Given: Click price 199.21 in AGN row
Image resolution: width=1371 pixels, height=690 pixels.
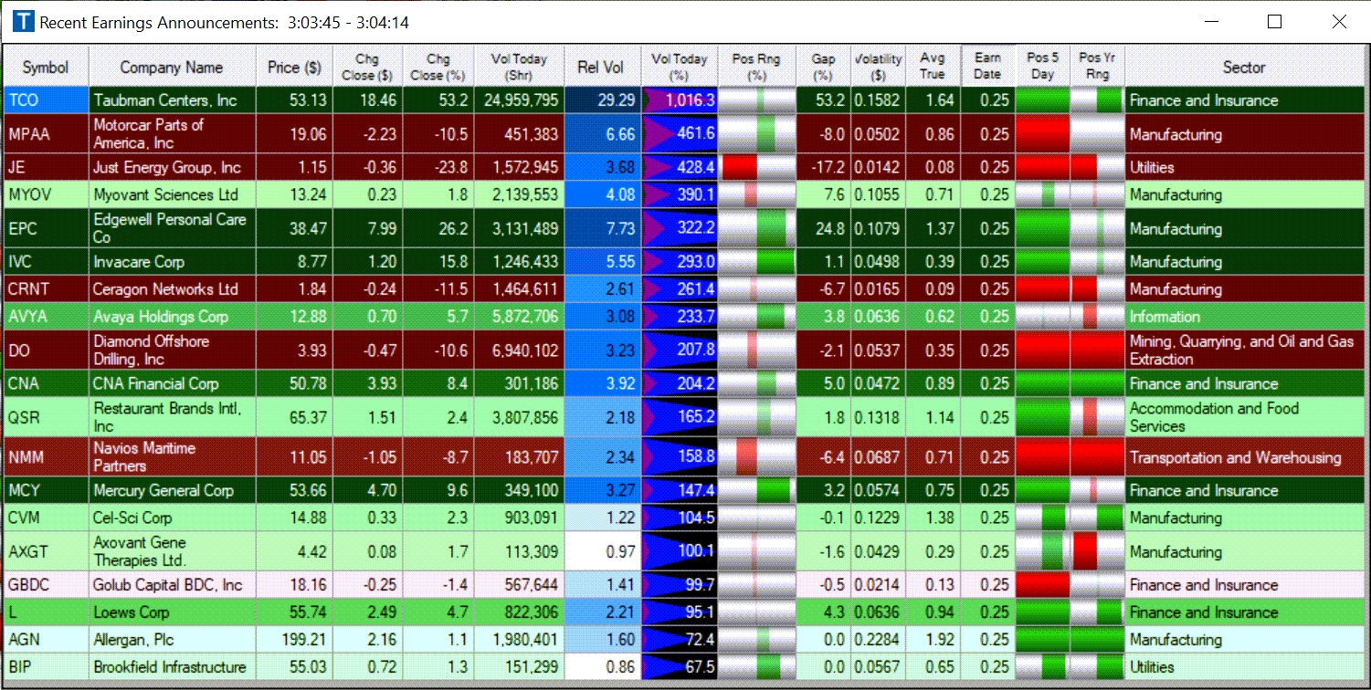Looking at the screenshot, I should (304, 640).
